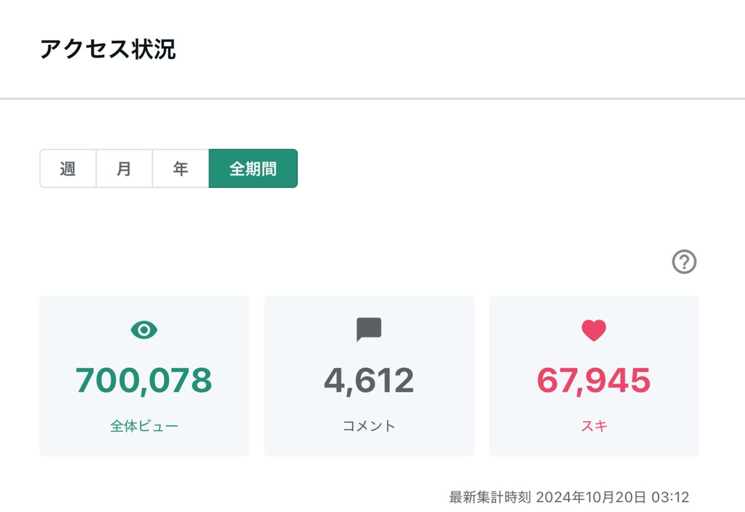This screenshot has height=512, width=745.
Task: Click the 67,945 likes count
Action: [x=594, y=380]
